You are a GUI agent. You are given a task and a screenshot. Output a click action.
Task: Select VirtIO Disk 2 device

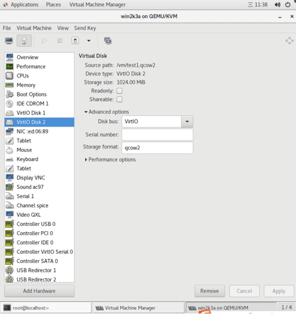coord(39,122)
